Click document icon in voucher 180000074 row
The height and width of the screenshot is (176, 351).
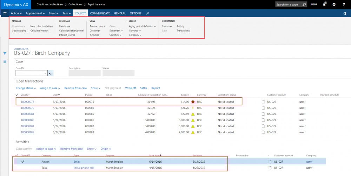point(263,102)
